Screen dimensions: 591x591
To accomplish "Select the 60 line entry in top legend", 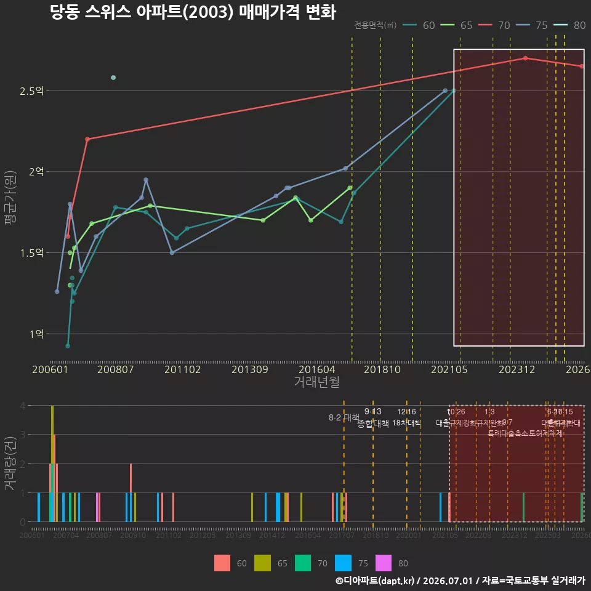I will point(419,25).
